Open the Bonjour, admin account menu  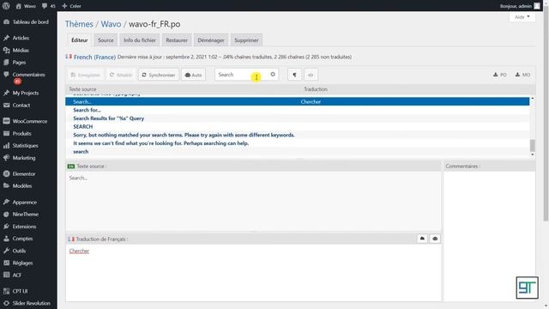tap(520, 6)
